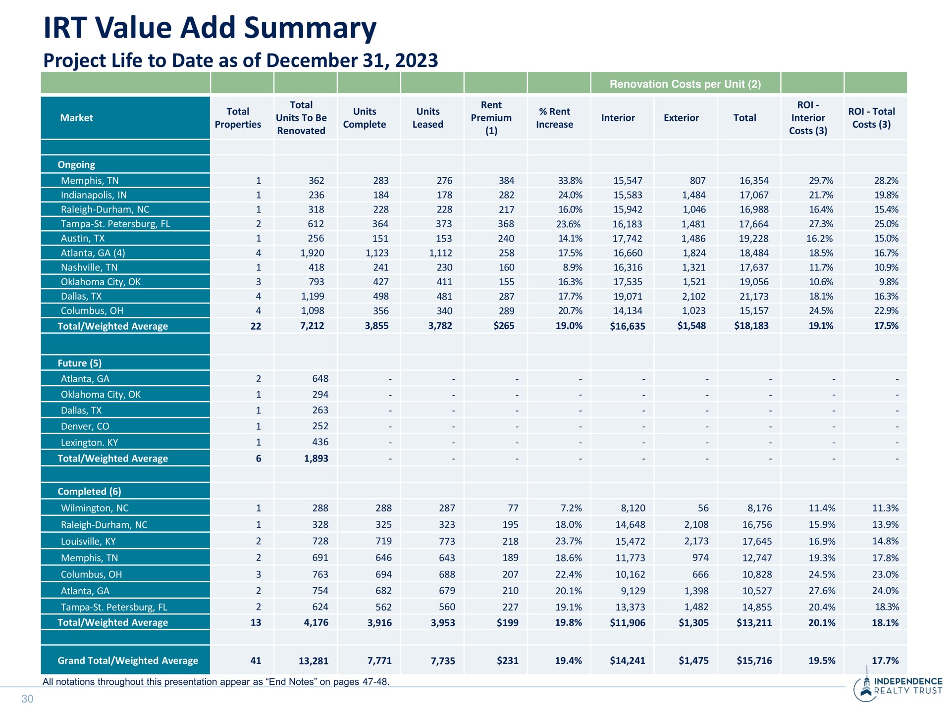Viewport: 951px width, 715px height.
Task: Click the 'Total Properties' column header
Action: (238, 118)
